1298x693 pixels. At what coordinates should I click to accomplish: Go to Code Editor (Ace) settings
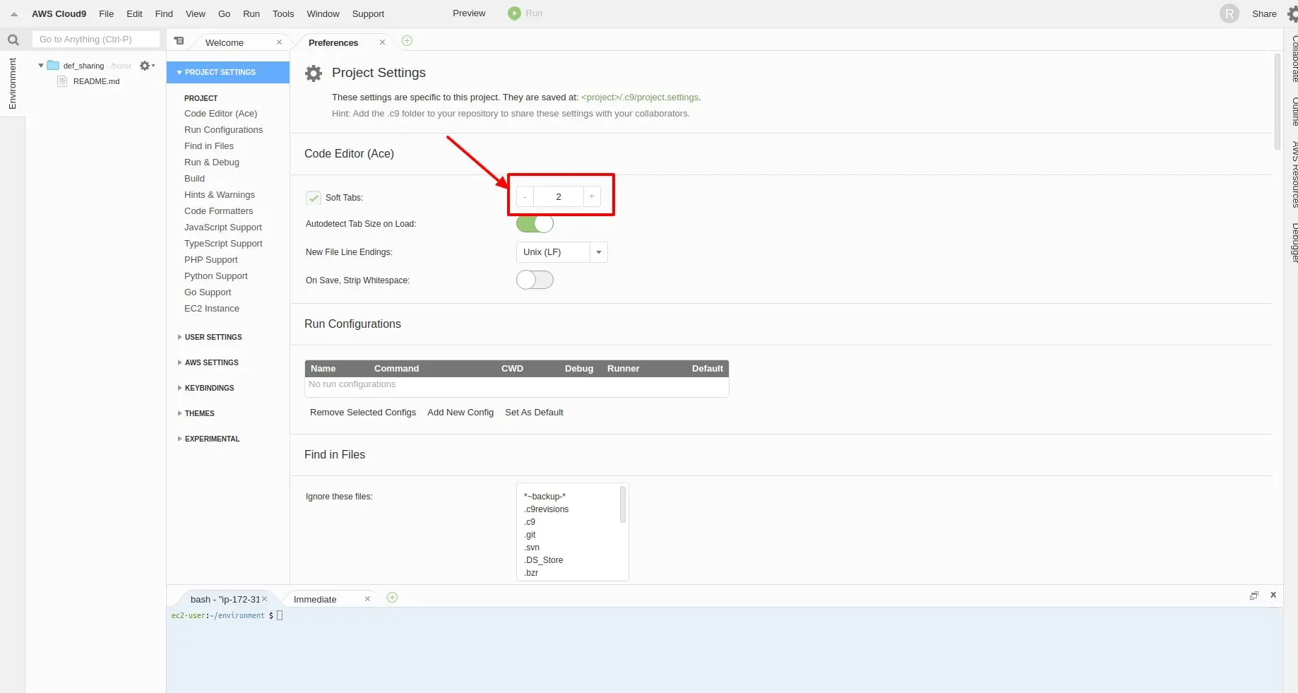point(220,114)
